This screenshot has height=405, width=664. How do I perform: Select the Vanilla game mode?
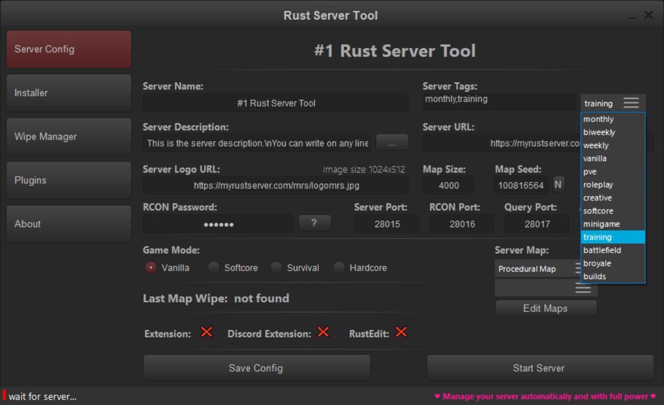[x=151, y=267]
